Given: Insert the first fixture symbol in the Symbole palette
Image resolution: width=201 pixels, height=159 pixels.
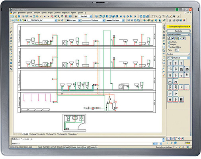Looking at the screenshot, I should [170, 63].
